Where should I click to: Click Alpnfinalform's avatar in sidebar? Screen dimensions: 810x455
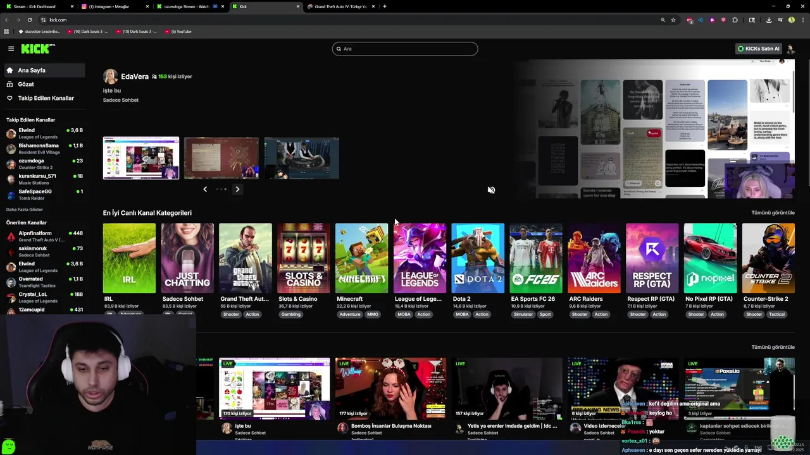point(11,236)
